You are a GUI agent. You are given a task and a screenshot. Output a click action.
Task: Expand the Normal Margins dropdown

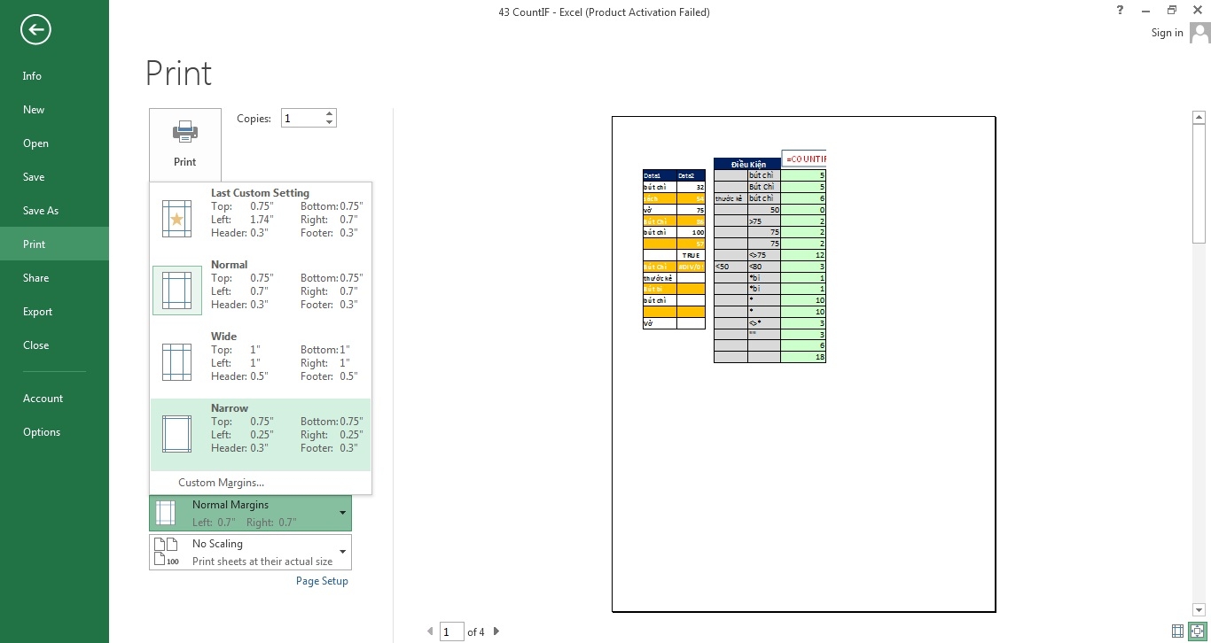point(342,513)
